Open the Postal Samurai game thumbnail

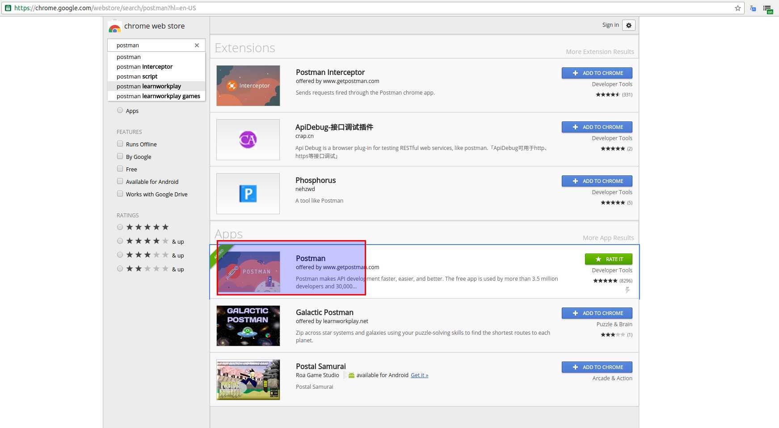248,380
